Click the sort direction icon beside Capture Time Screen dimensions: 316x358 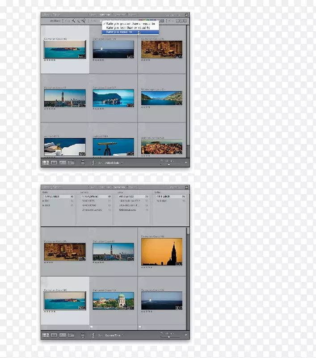(93, 335)
